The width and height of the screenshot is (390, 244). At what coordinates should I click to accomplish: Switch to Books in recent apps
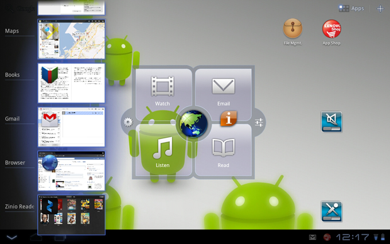(x=71, y=83)
